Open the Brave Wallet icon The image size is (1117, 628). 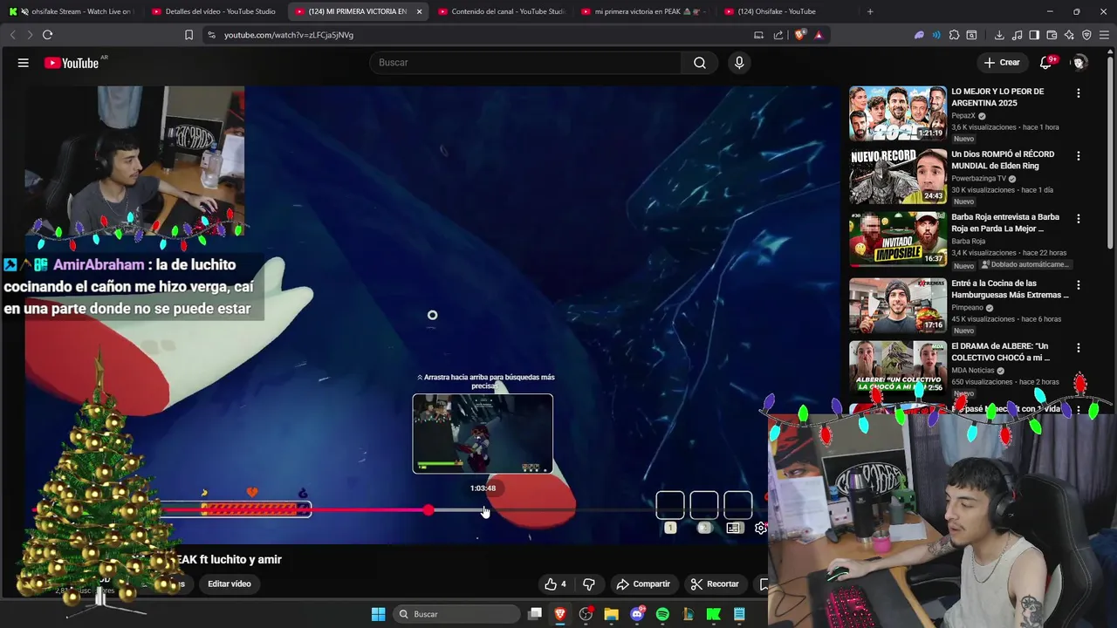click(x=1052, y=35)
